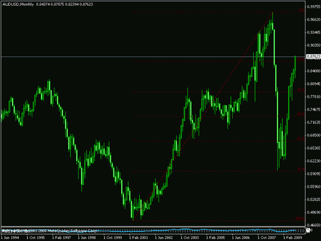Select the 0.71635 price axis label

[314, 122]
